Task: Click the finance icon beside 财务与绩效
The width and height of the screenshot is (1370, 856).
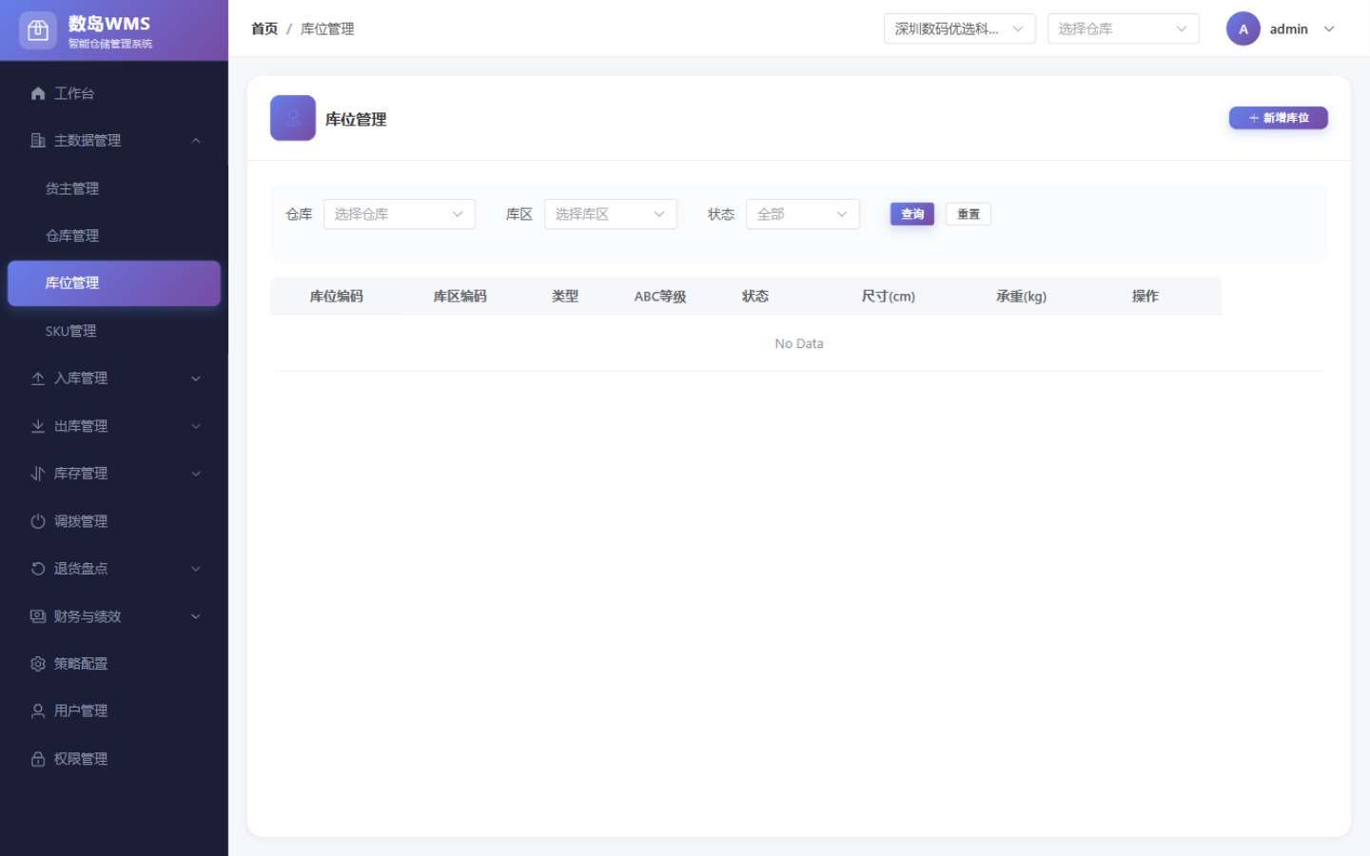Action: pyautogui.click(x=38, y=616)
